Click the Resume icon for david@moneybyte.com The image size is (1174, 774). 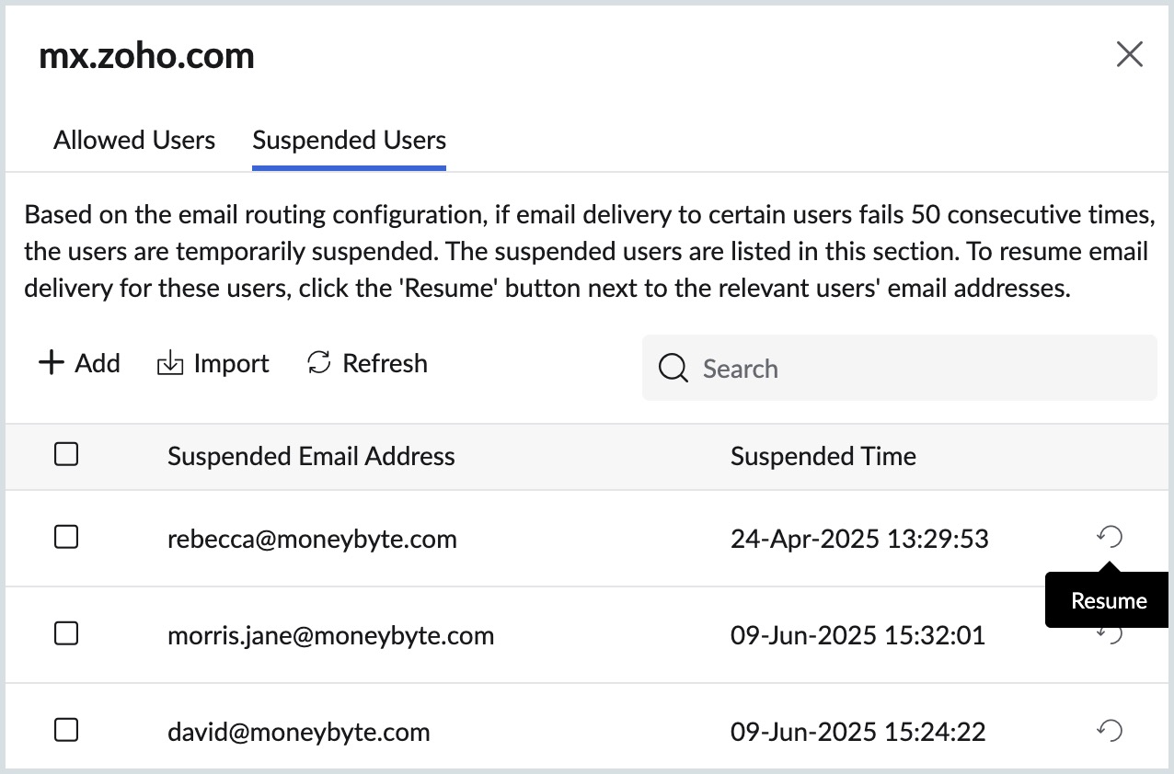pos(1111,731)
